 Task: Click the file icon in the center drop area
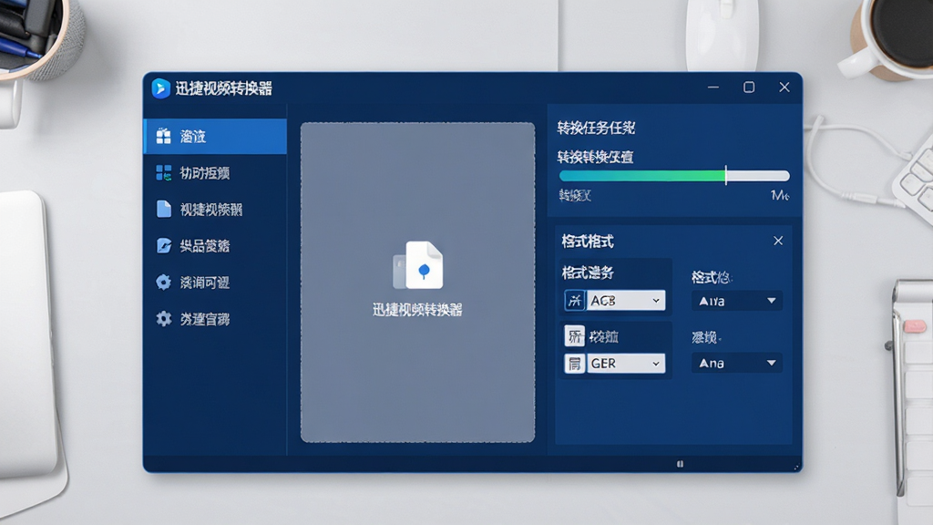coord(417,265)
